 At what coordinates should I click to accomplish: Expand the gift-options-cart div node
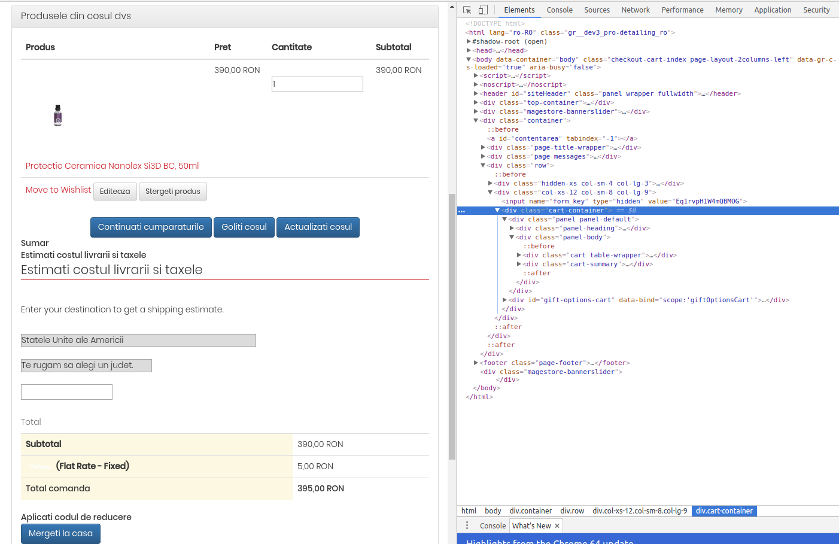tap(504, 300)
